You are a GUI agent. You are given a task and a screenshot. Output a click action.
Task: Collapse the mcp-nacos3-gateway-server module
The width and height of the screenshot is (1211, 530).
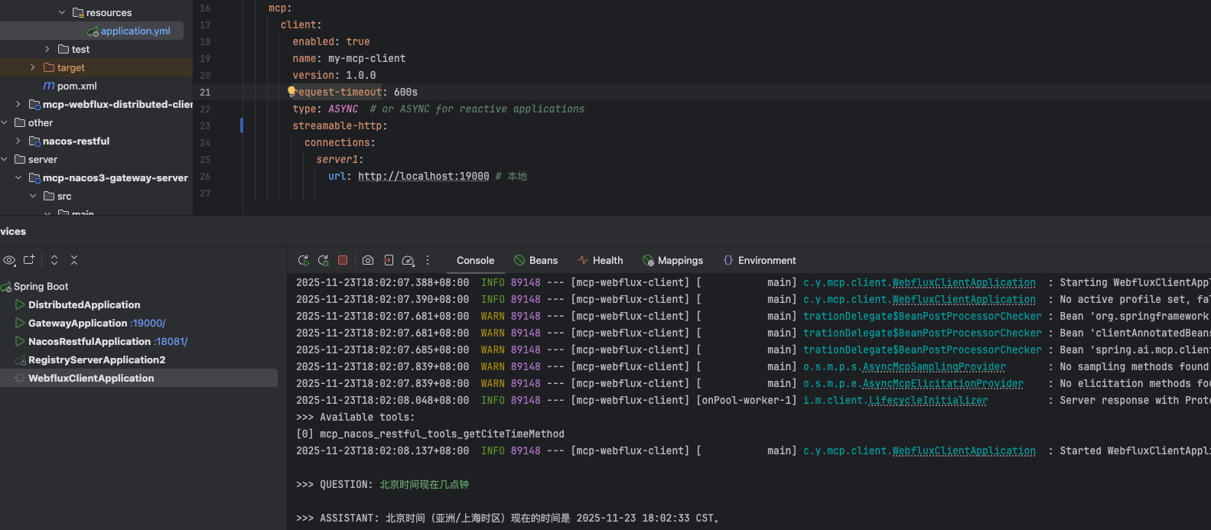(18, 177)
